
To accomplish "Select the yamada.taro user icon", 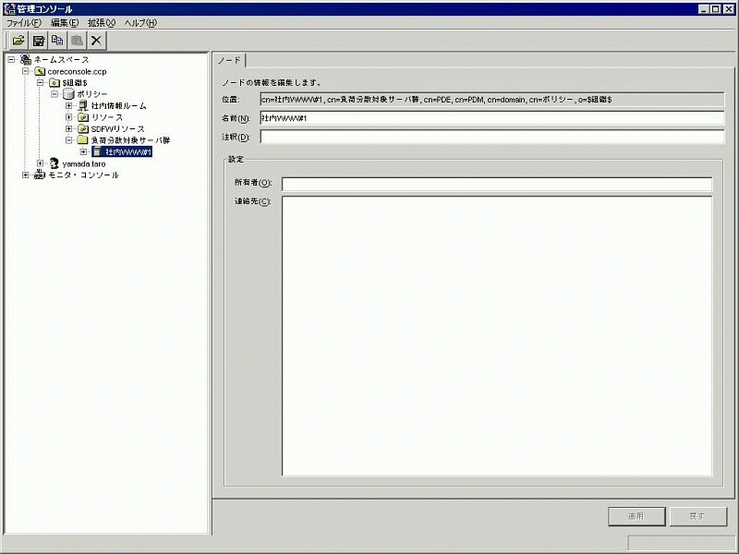I will coord(55,163).
